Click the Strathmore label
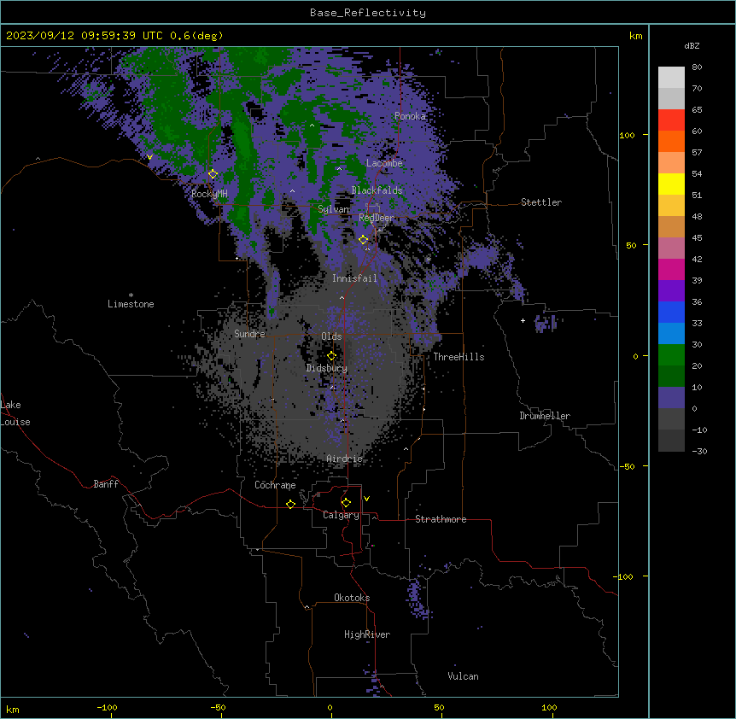This screenshot has height=719, width=736. (441, 519)
